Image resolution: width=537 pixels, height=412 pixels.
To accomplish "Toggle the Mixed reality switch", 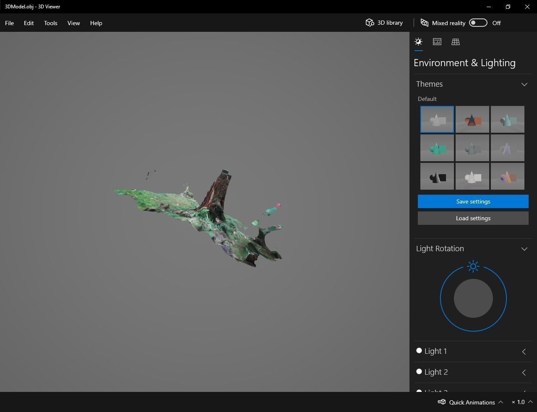I will pyautogui.click(x=478, y=23).
